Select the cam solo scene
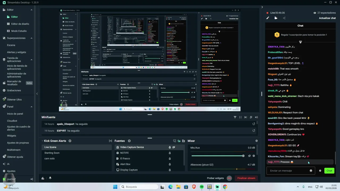 (49, 159)
